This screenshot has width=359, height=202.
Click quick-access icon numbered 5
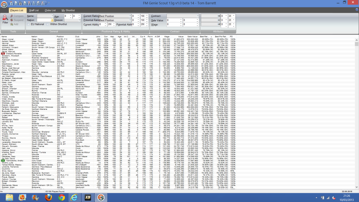[x=25, y=4]
